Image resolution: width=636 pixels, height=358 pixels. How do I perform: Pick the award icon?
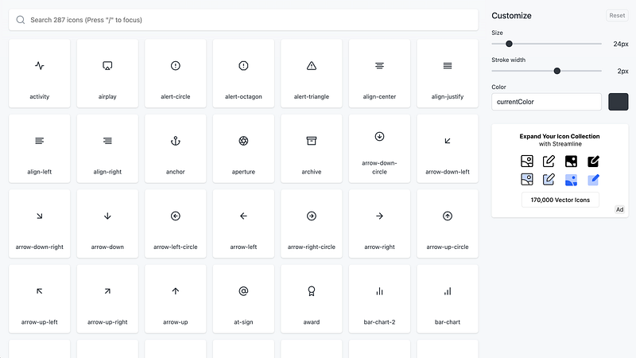(x=312, y=299)
